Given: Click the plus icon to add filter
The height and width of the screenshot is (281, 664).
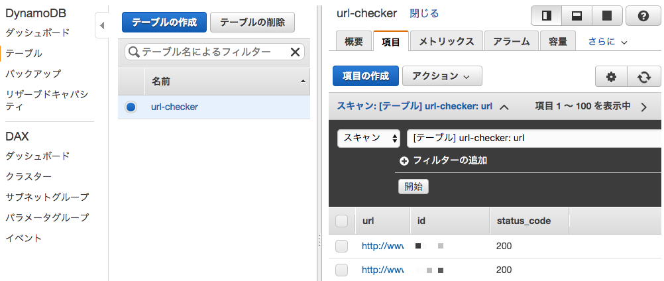Looking at the screenshot, I should click(x=404, y=161).
